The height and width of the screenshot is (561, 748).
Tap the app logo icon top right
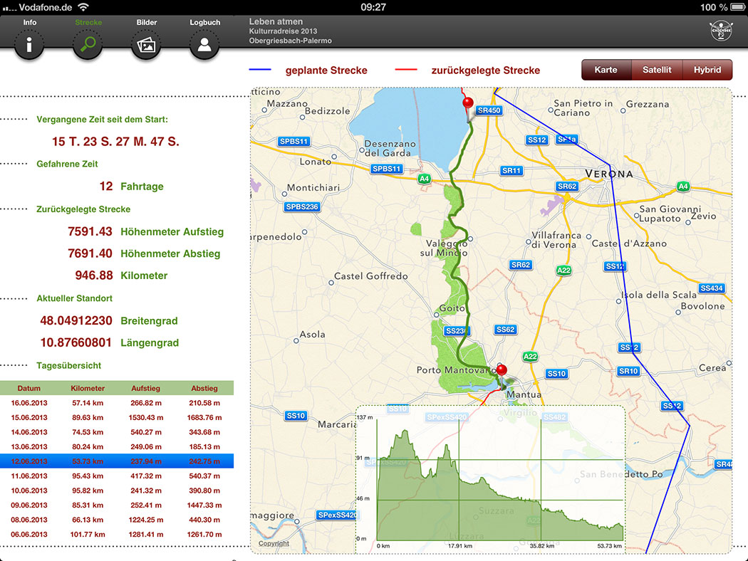(721, 31)
